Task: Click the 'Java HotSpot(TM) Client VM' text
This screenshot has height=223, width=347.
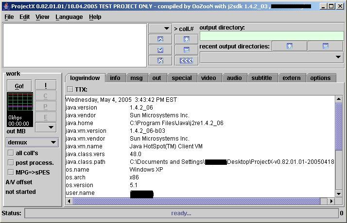Action: point(166,146)
